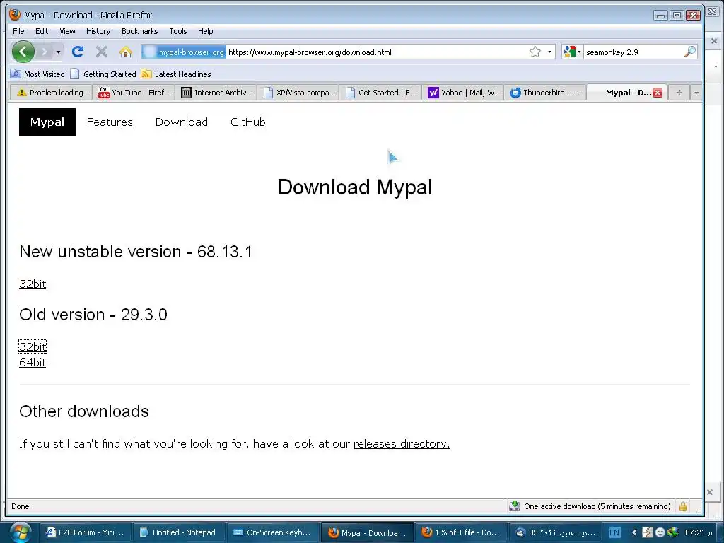The width and height of the screenshot is (724, 543).
Task: Click the Other downloads heading
Action: (84, 411)
